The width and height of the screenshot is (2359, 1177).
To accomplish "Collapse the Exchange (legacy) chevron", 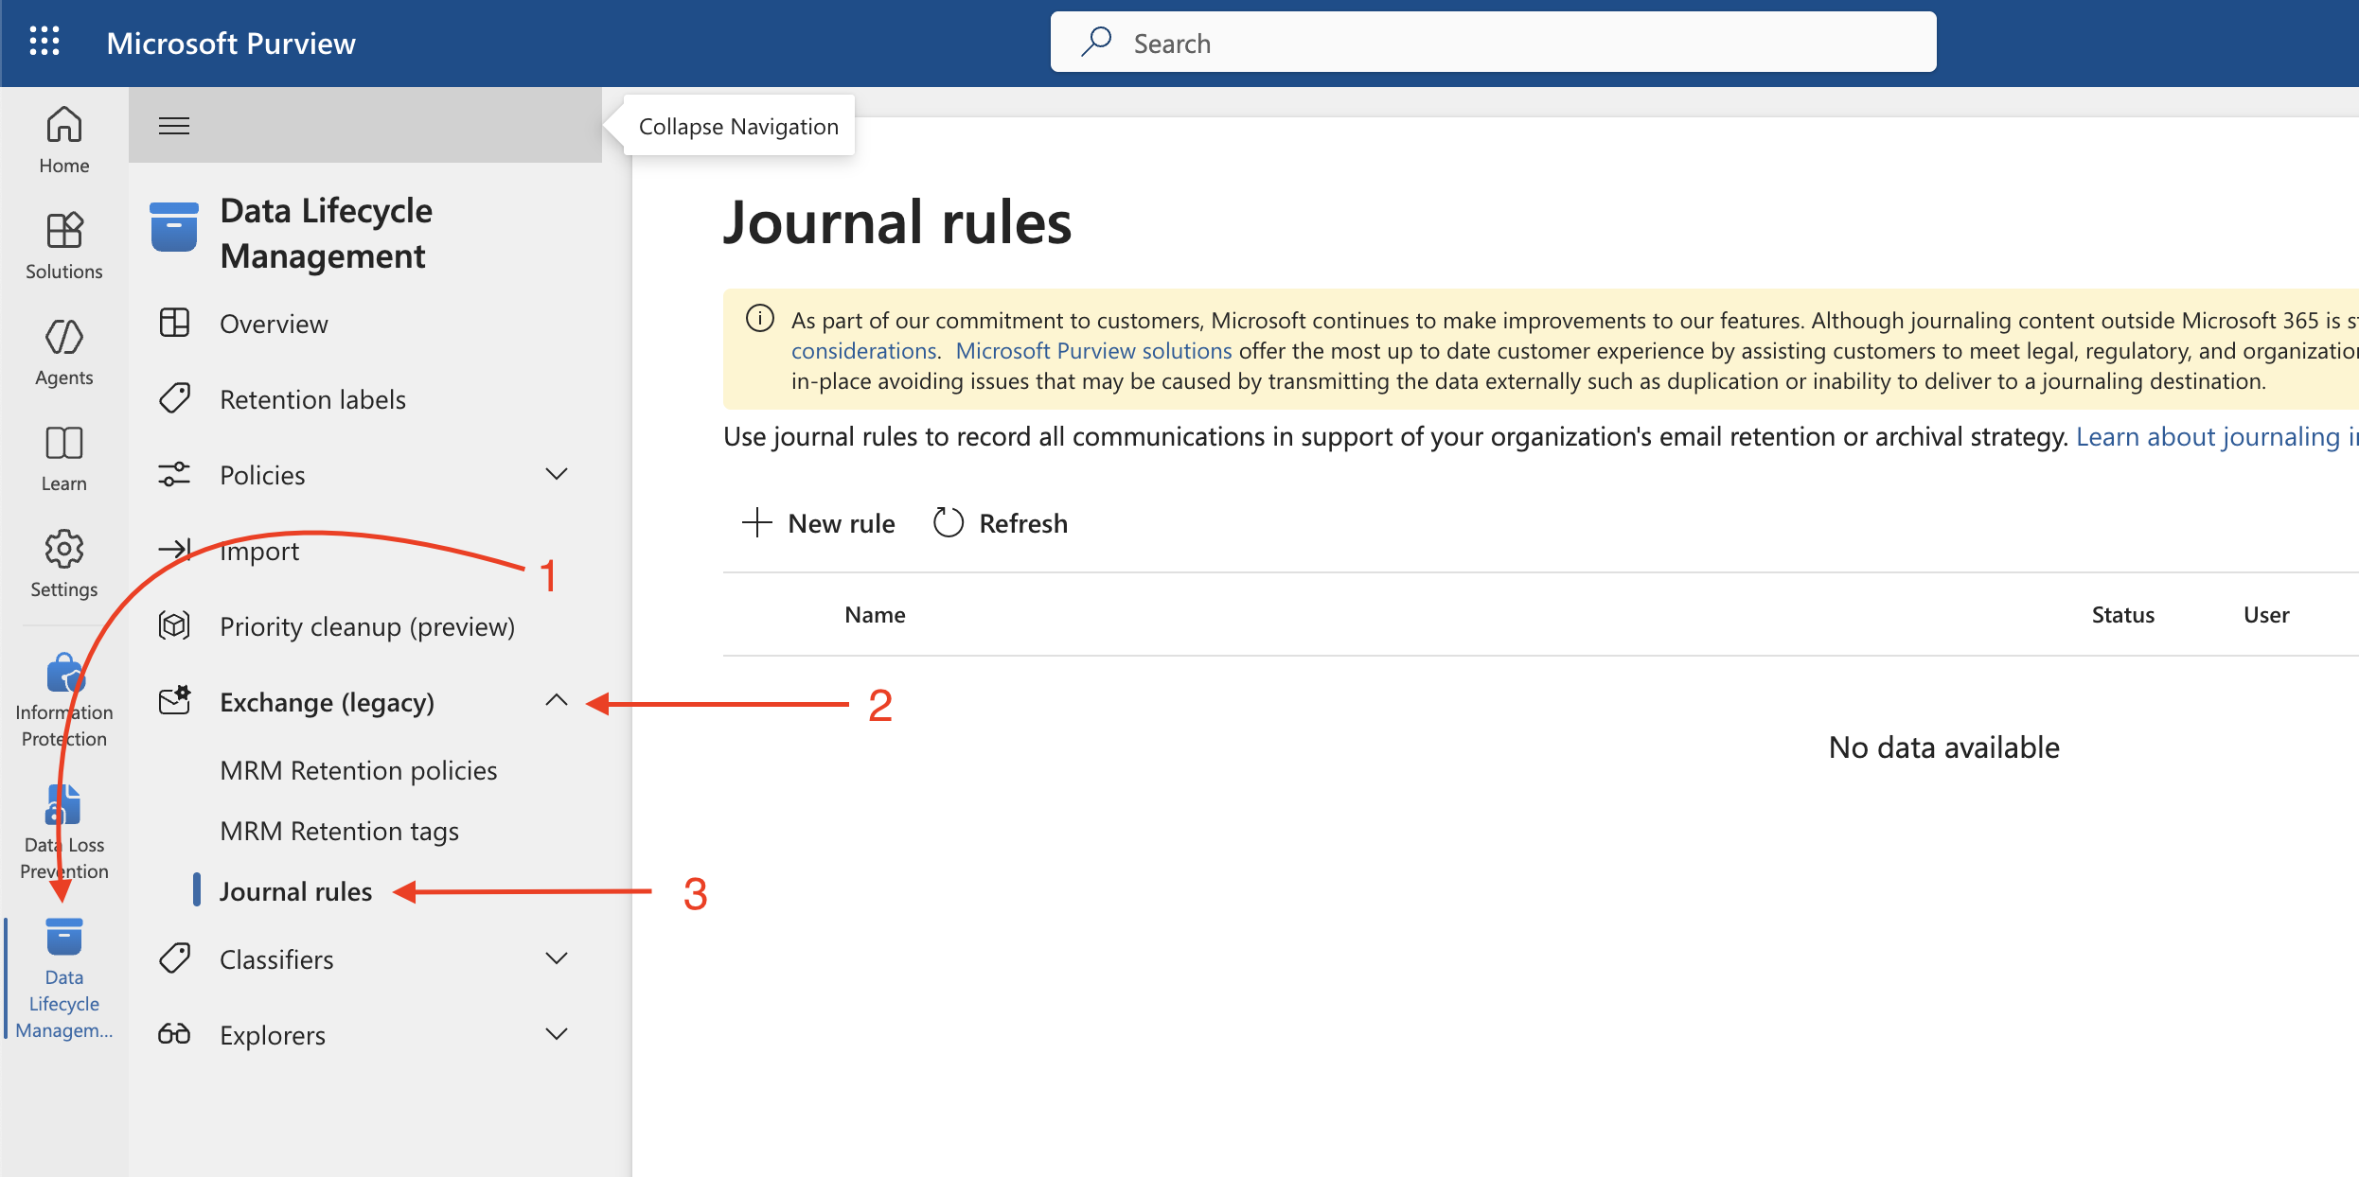I will [x=557, y=701].
